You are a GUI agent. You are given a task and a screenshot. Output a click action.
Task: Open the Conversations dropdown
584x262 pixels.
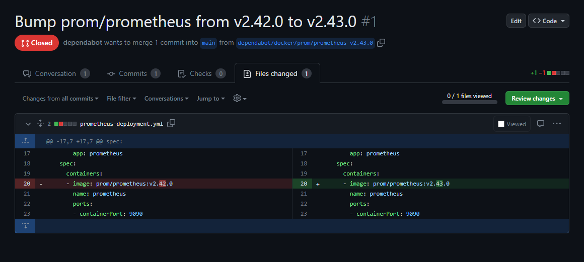point(167,99)
